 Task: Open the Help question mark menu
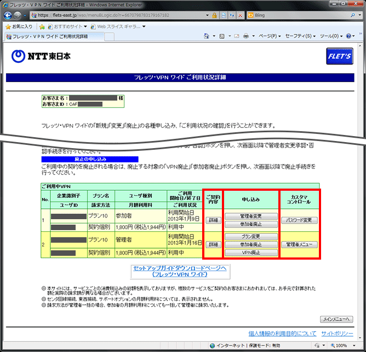[350, 36]
